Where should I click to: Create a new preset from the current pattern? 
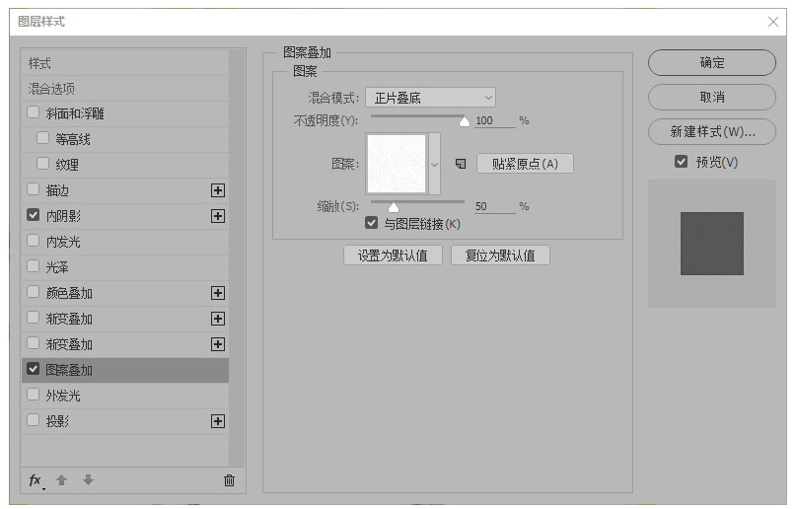[x=461, y=164]
